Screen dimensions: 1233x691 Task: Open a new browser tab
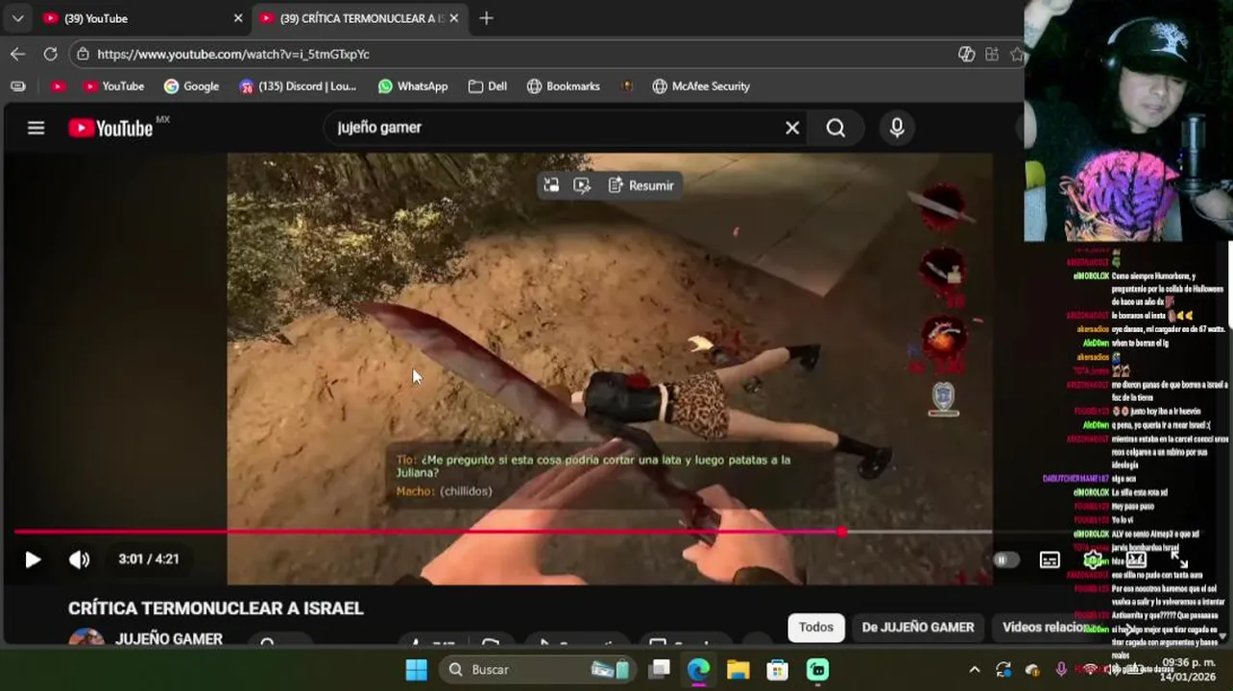(x=486, y=18)
